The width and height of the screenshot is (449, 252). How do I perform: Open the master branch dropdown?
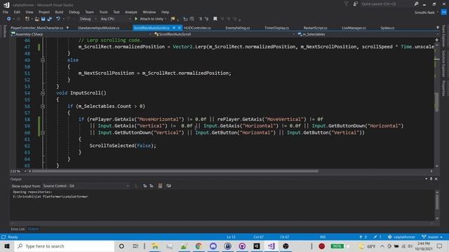click(x=432, y=237)
